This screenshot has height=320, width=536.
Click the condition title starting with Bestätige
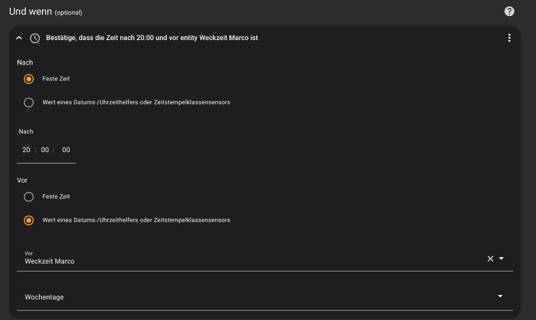pos(152,38)
